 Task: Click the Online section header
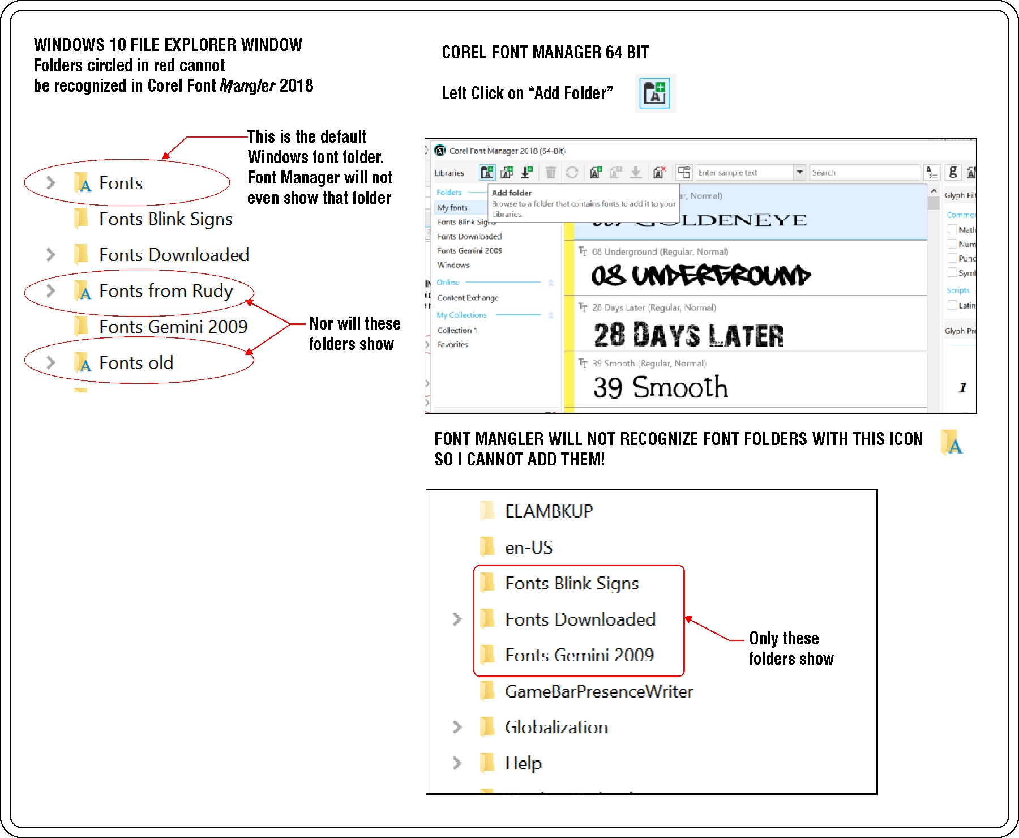click(448, 282)
